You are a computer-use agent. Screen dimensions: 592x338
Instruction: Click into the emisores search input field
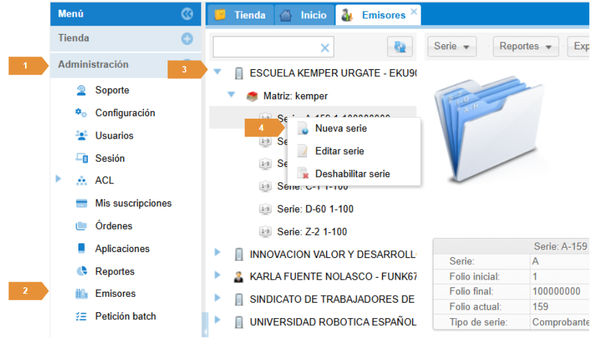pos(266,47)
